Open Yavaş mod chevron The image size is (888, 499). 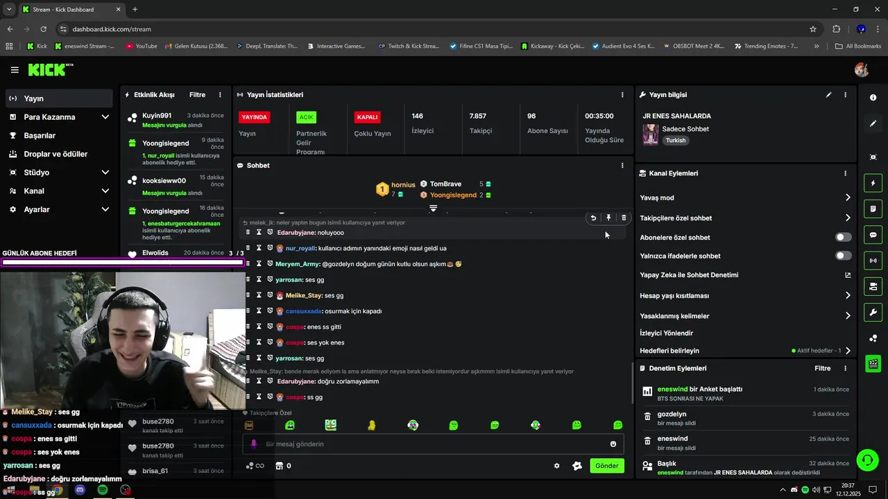click(x=848, y=198)
